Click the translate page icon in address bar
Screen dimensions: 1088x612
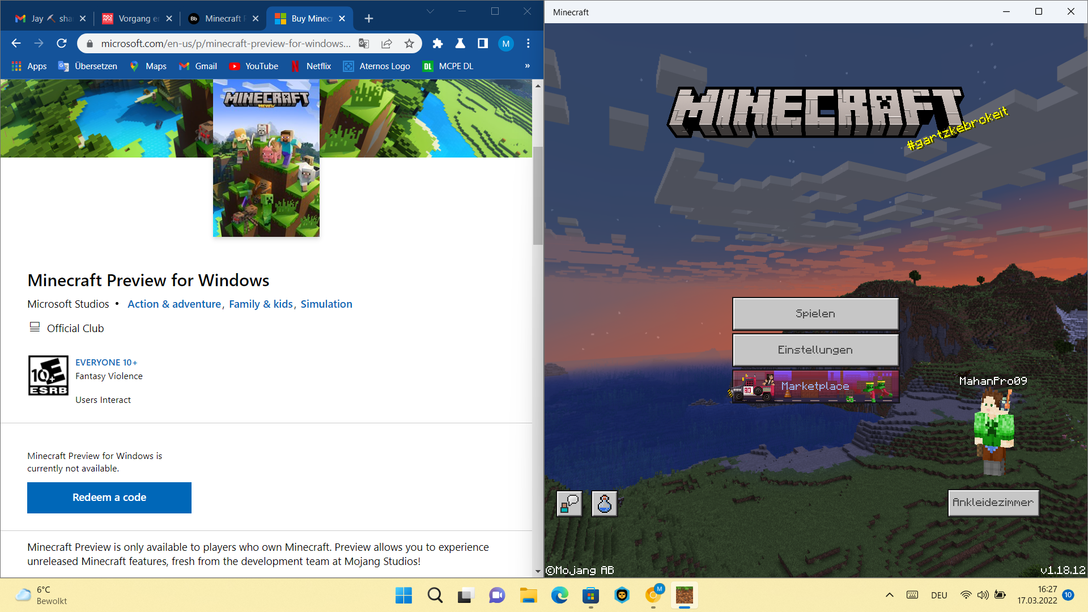click(x=364, y=44)
